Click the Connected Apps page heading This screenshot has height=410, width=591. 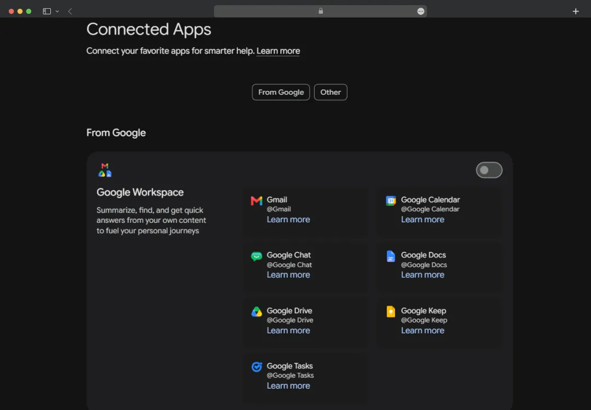(148, 30)
